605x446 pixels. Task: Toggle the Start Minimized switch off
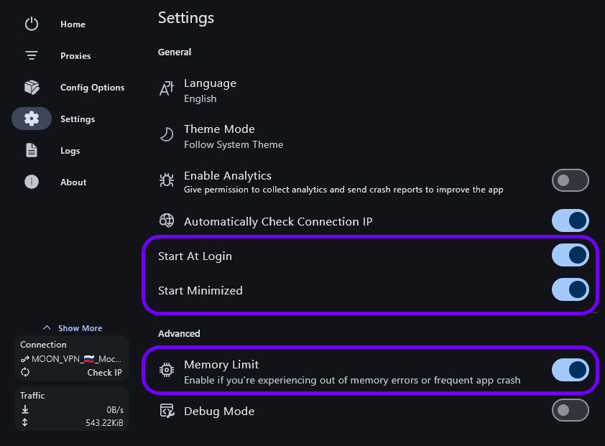tap(570, 289)
